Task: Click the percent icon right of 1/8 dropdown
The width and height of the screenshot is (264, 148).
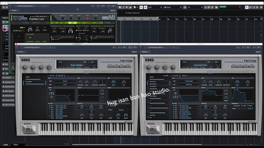Action: click(205, 7)
